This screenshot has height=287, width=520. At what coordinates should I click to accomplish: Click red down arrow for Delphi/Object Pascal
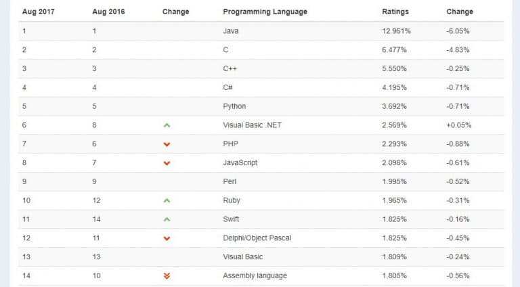click(167, 238)
